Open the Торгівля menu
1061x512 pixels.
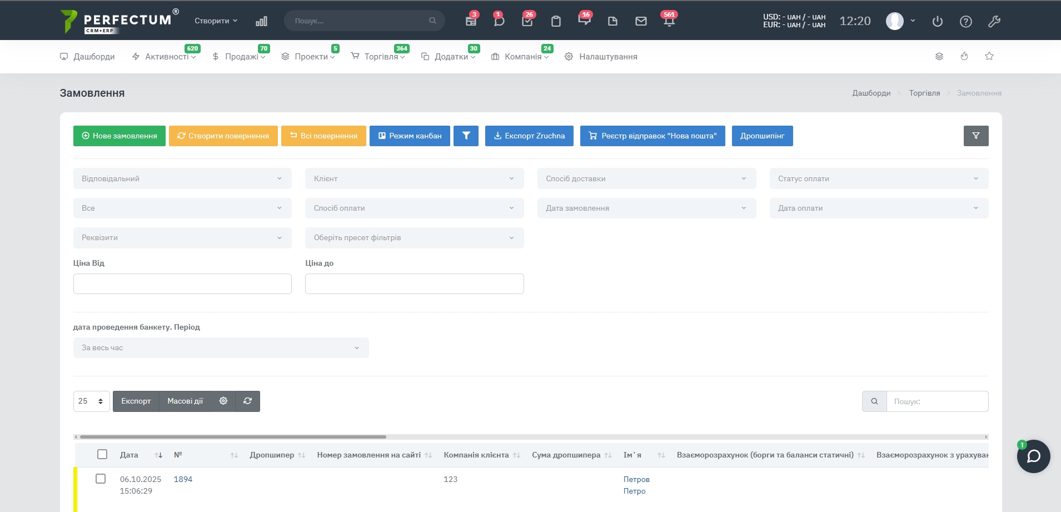click(x=381, y=57)
